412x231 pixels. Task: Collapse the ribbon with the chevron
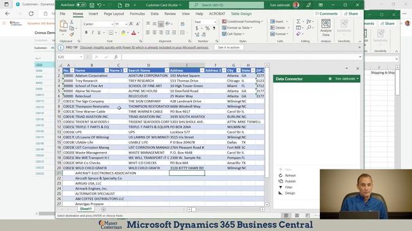[360, 41]
